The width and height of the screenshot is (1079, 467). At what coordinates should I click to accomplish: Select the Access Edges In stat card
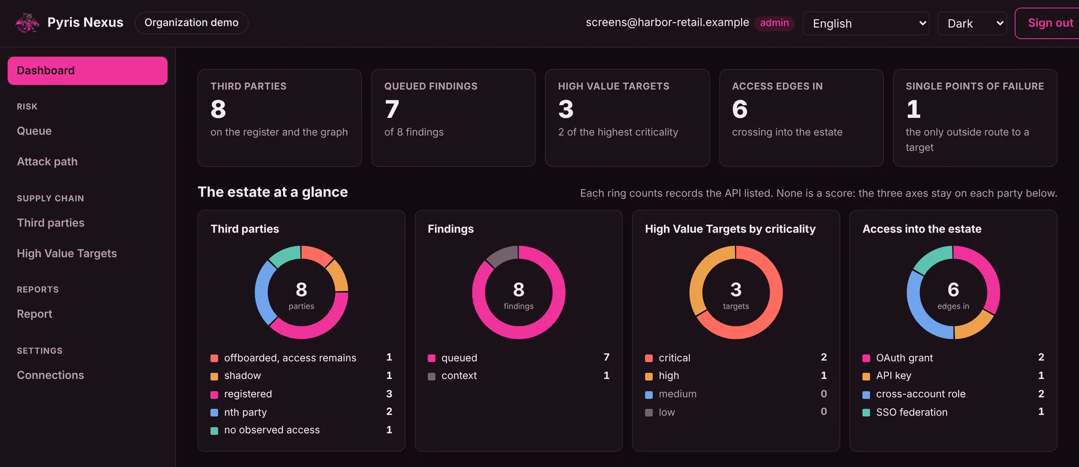[x=801, y=117]
